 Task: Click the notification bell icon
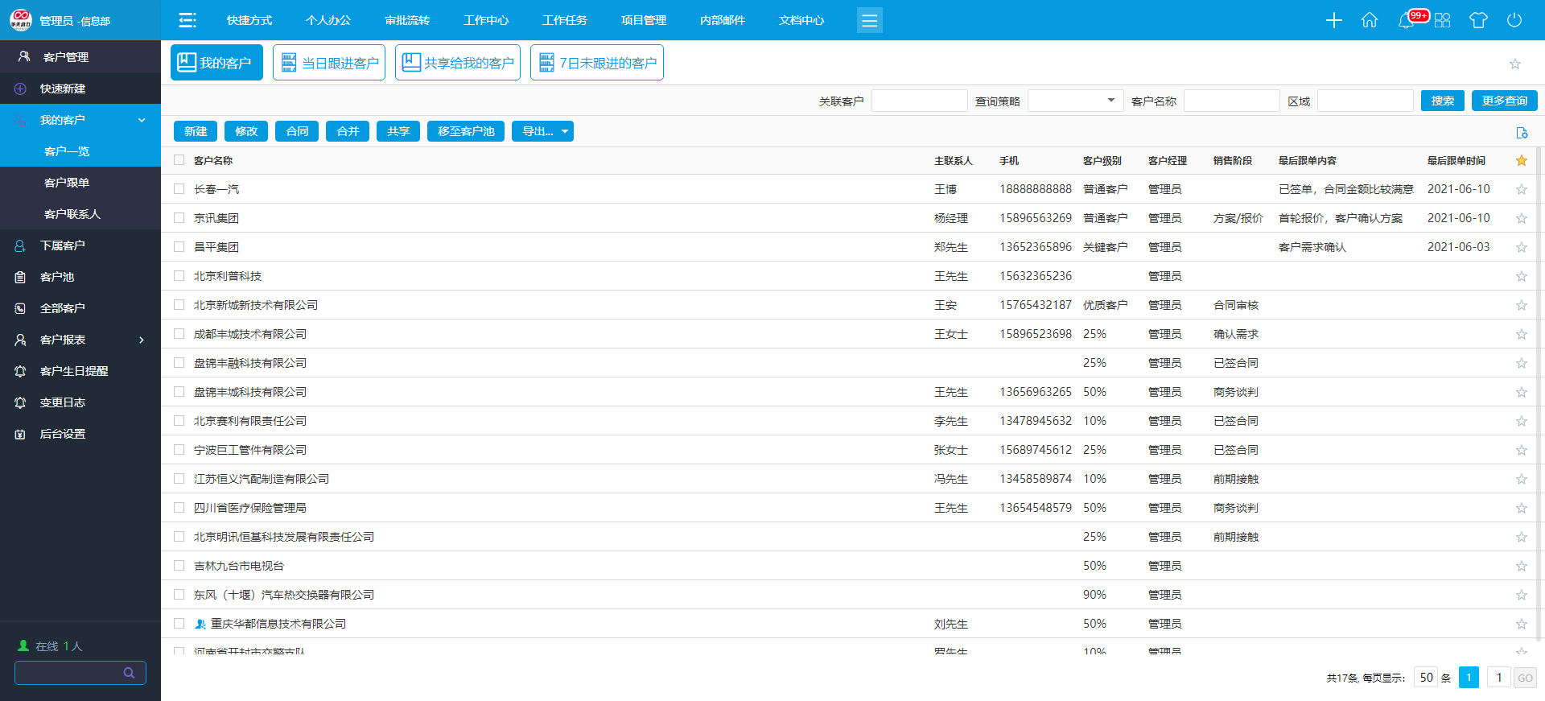click(1406, 20)
